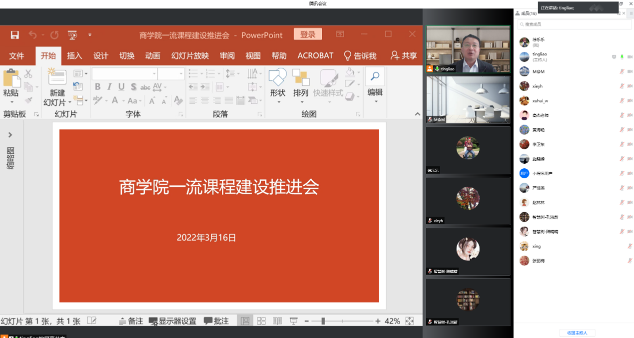Open the Slide Show (幻灯片放映) tab
This screenshot has width=634, height=338.
pyautogui.click(x=190, y=56)
